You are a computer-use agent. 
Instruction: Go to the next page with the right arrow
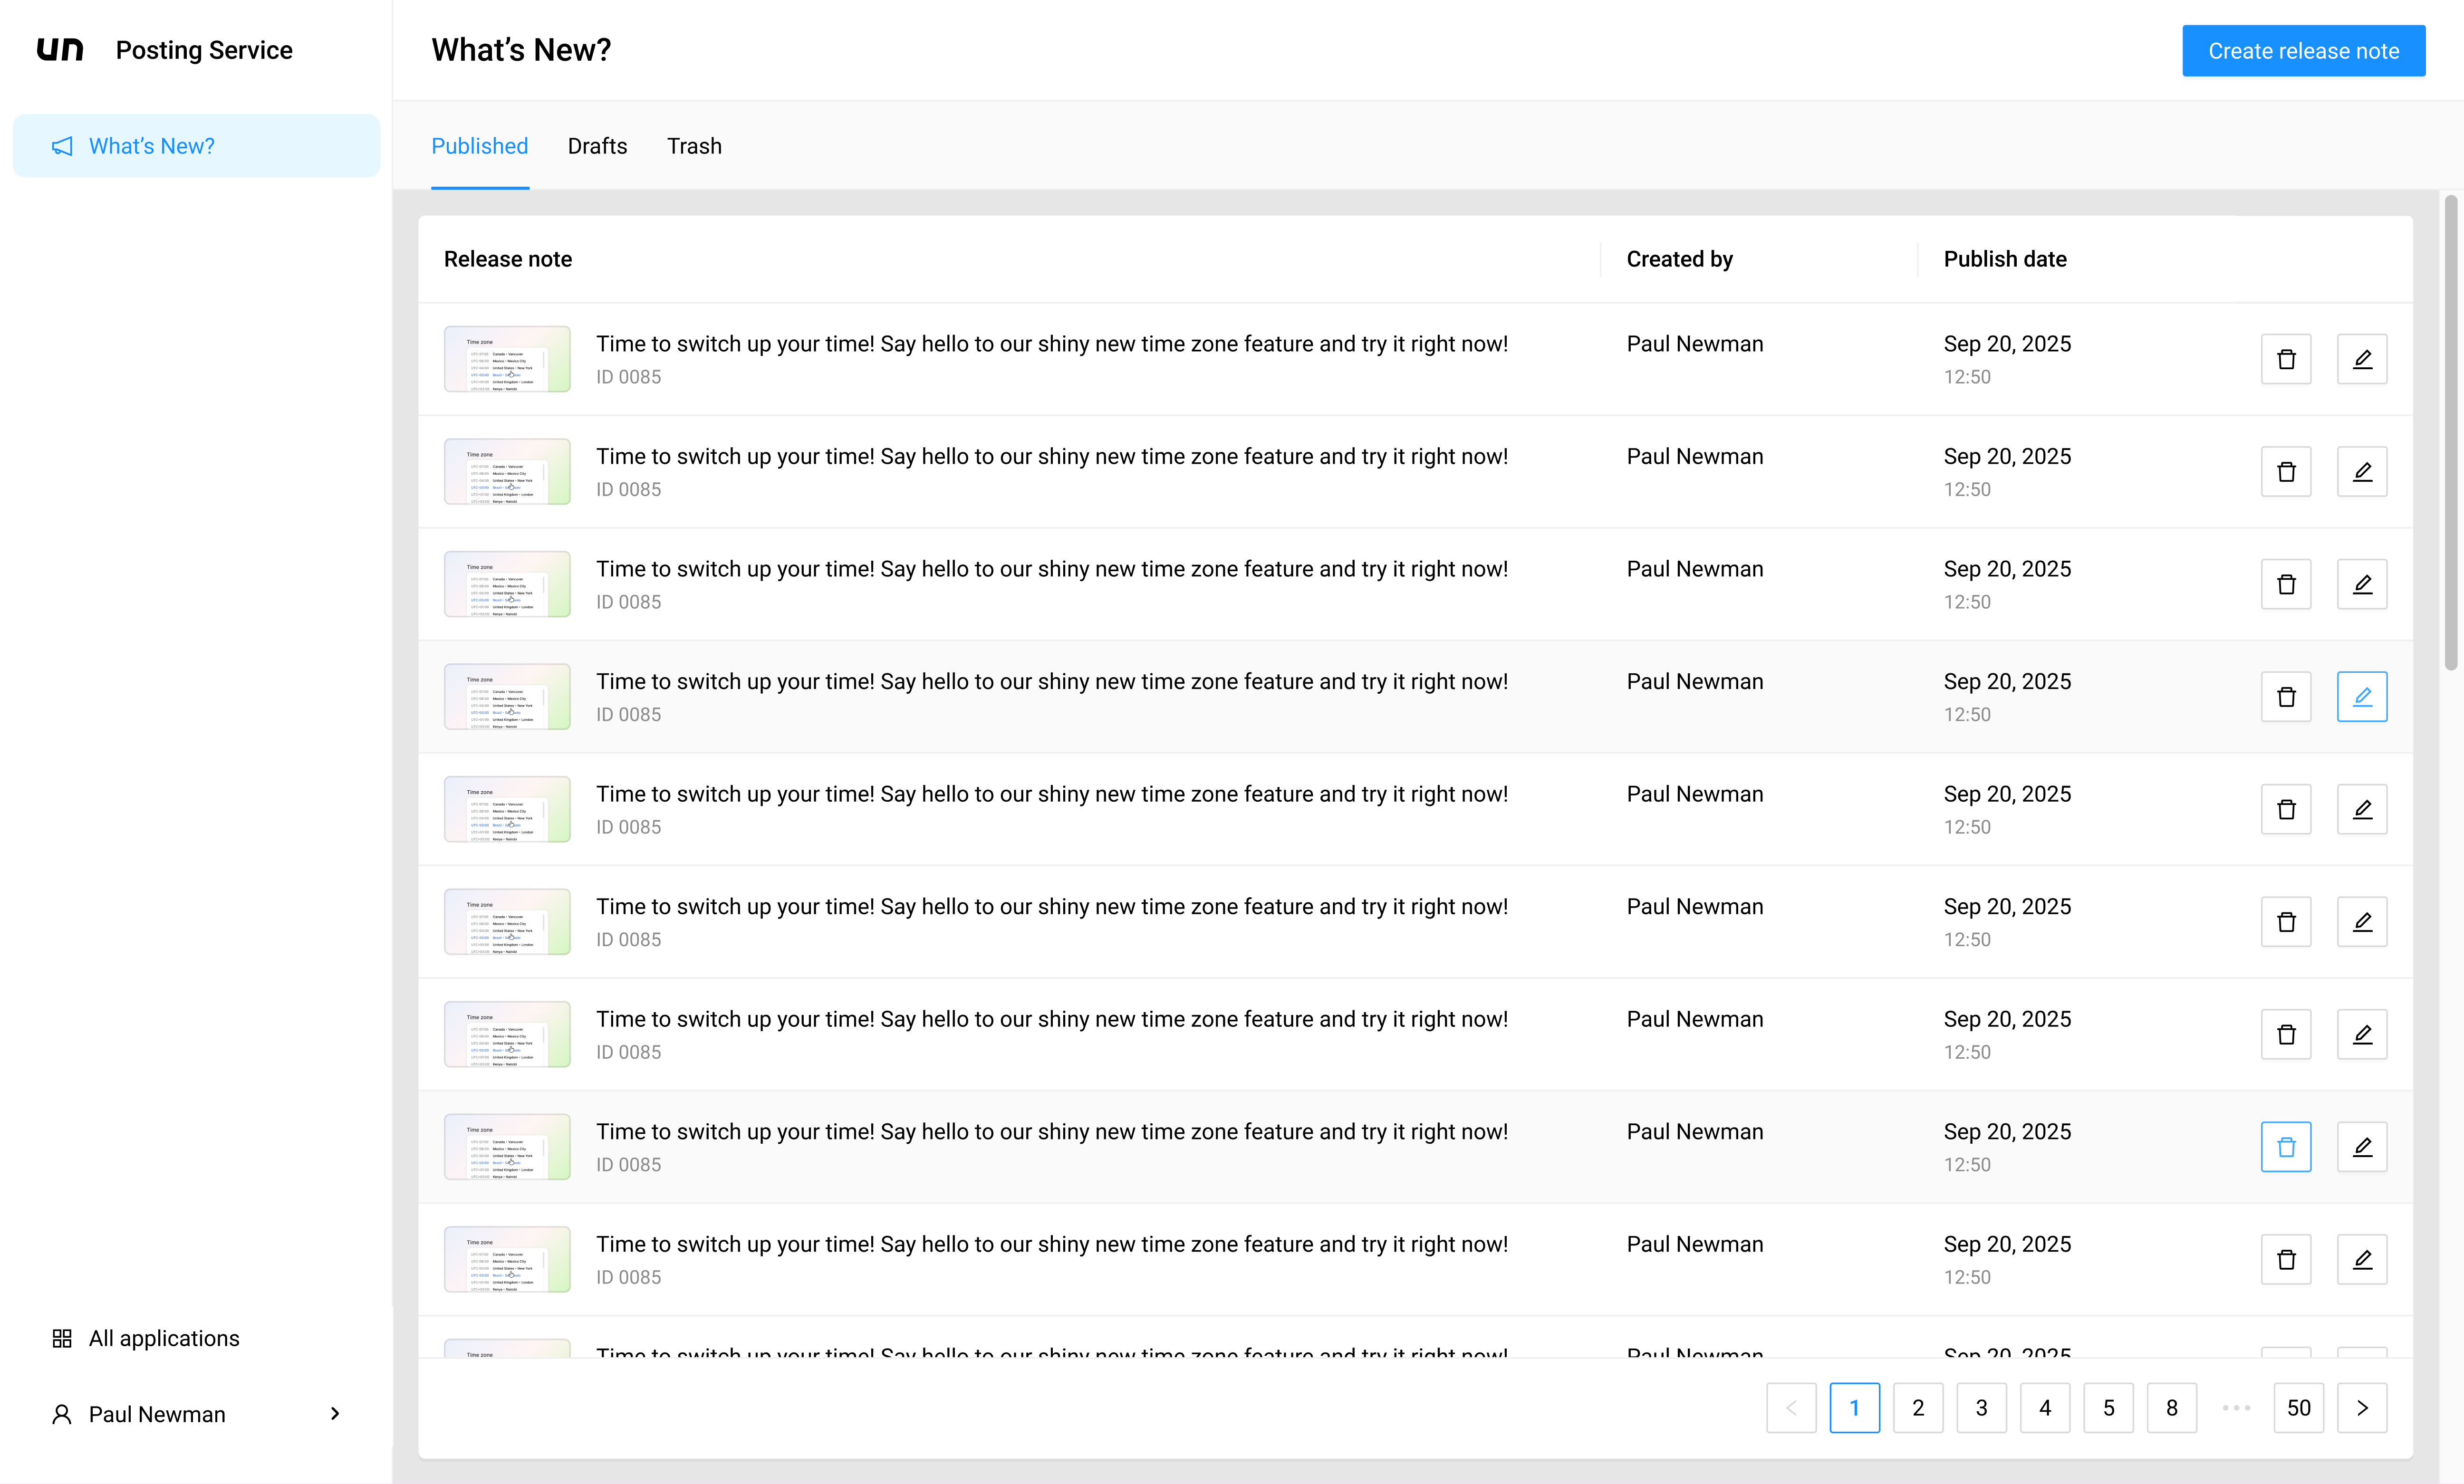click(2362, 1407)
